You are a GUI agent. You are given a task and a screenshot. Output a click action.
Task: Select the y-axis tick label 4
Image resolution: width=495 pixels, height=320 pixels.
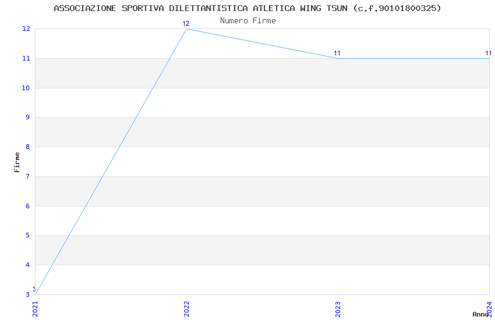[28, 265]
